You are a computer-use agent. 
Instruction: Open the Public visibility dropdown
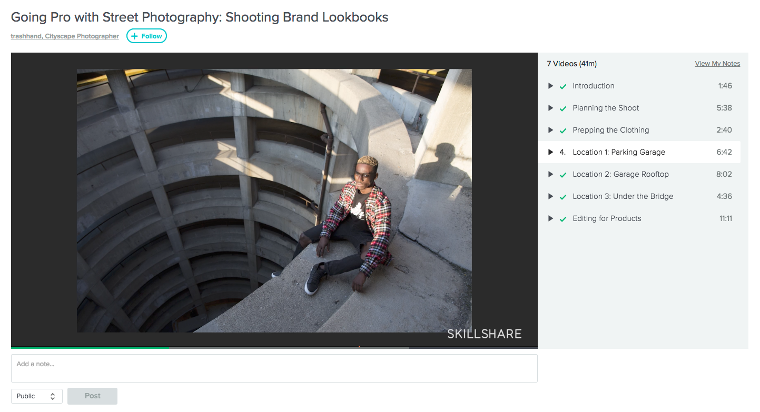tap(36, 396)
